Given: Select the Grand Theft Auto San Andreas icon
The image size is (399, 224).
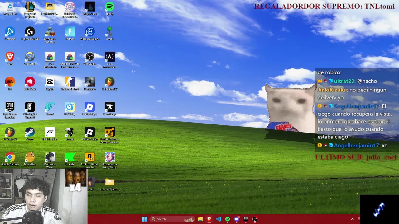Looking at the screenshot, I should click(70, 60).
